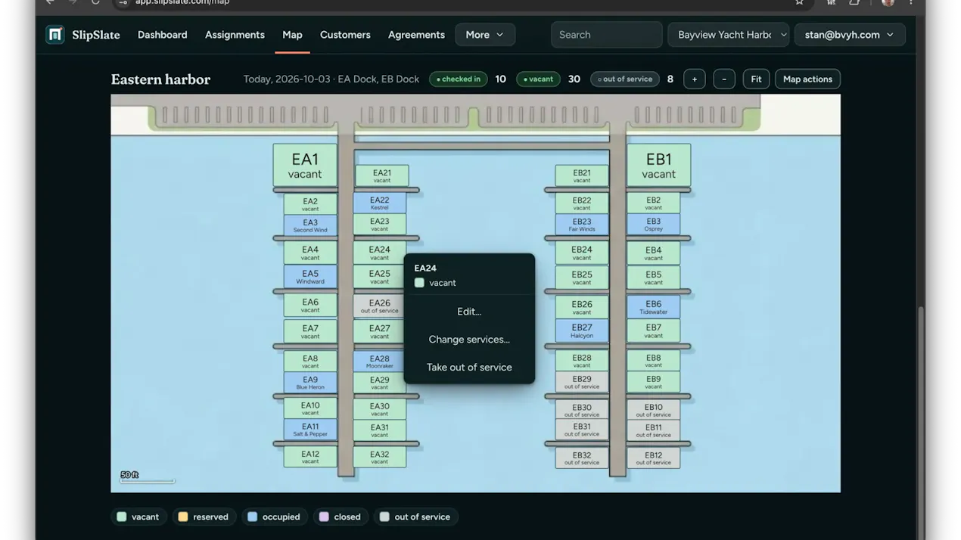Viewport: 961px width, 540px height.
Task: Click slip EB27 Halcyon
Action: click(x=582, y=331)
